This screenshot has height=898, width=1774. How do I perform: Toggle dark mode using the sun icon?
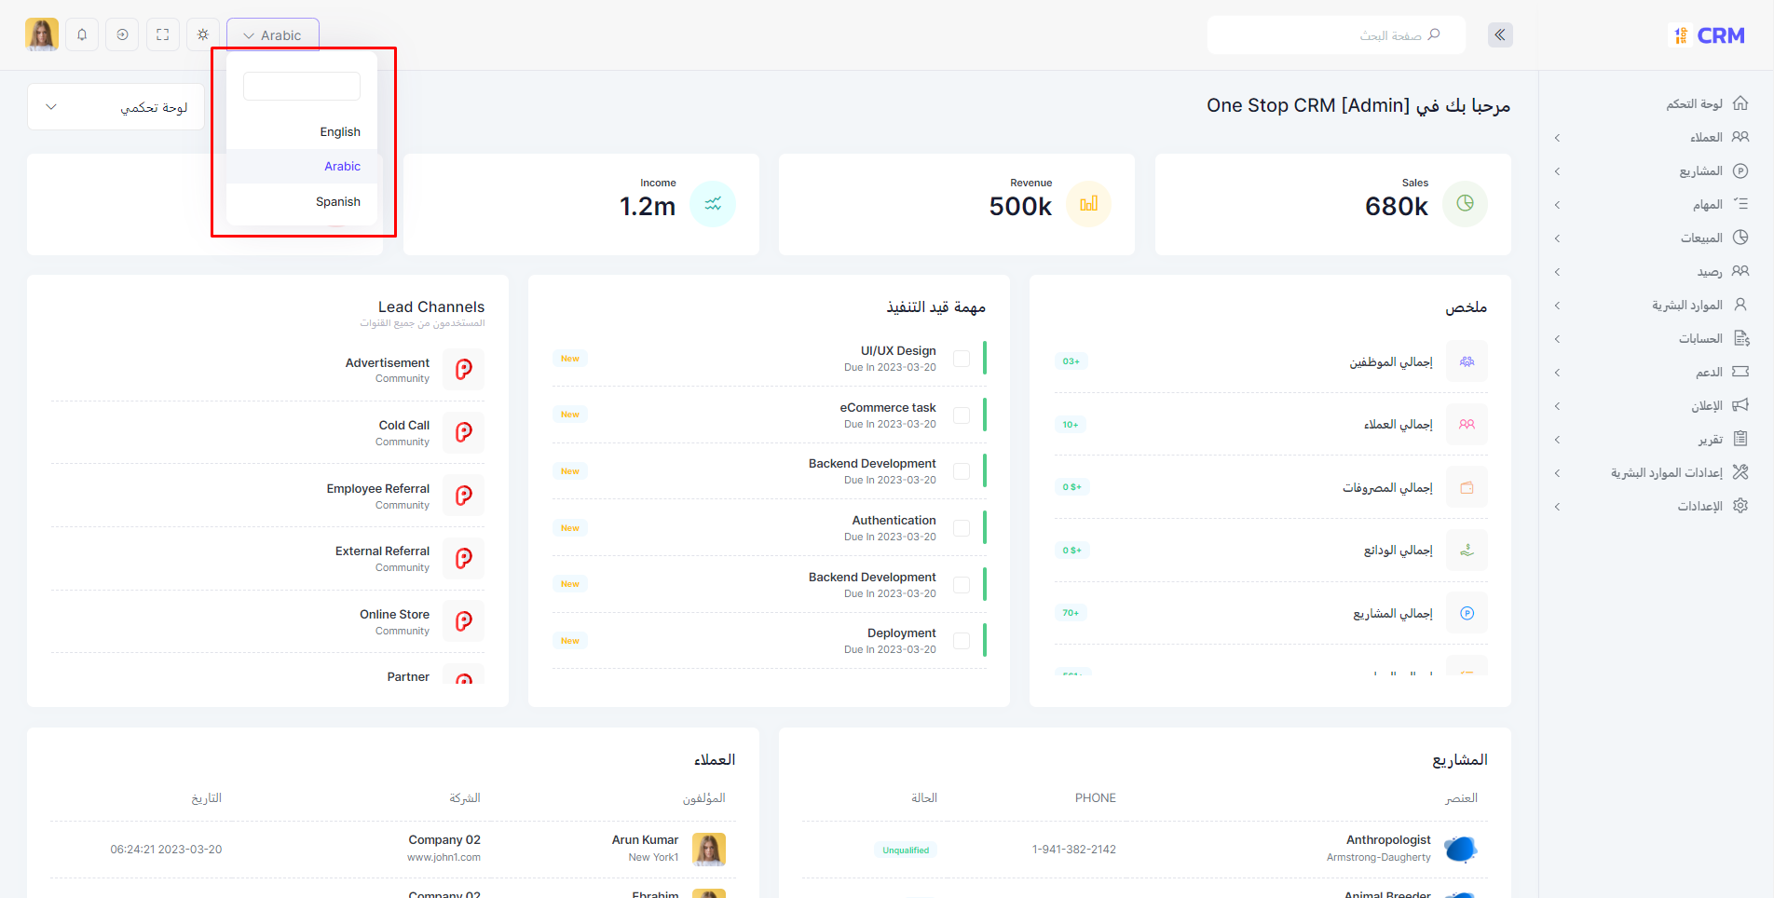(x=202, y=34)
